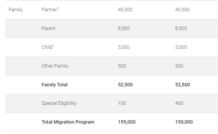
Task: Select the Special Eligibility value of 100
Action: tap(122, 103)
